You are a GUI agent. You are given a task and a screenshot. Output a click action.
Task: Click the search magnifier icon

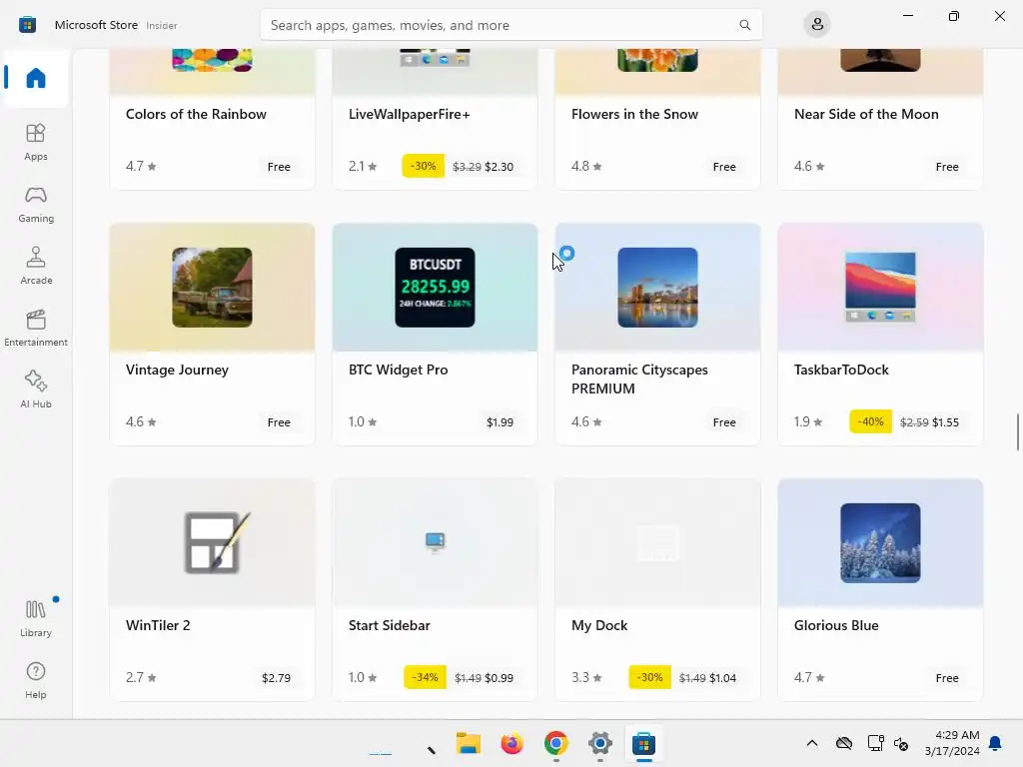coord(744,25)
